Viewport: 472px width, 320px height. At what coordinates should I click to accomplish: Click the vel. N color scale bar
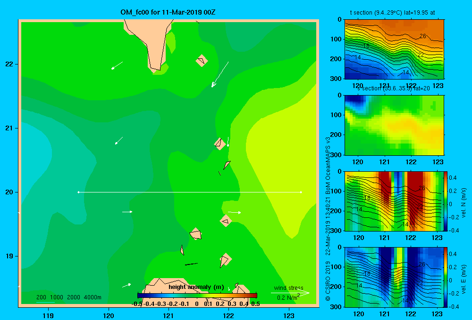(446, 201)
